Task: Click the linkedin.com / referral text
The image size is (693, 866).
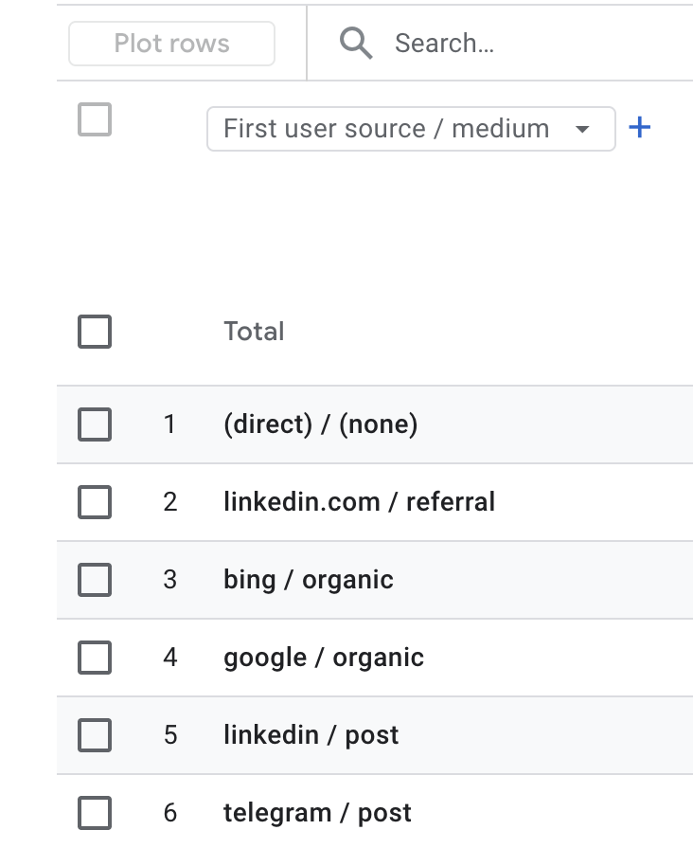Action: [x=359, y=502]
